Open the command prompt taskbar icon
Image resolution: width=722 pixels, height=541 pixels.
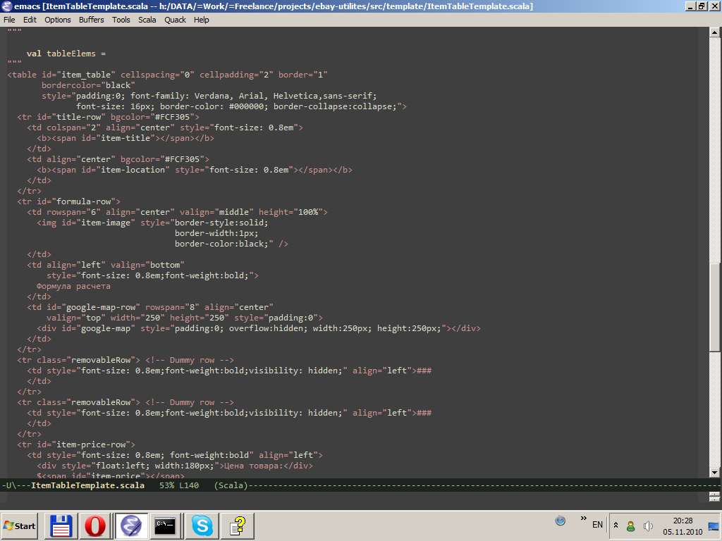pos(166,526)
